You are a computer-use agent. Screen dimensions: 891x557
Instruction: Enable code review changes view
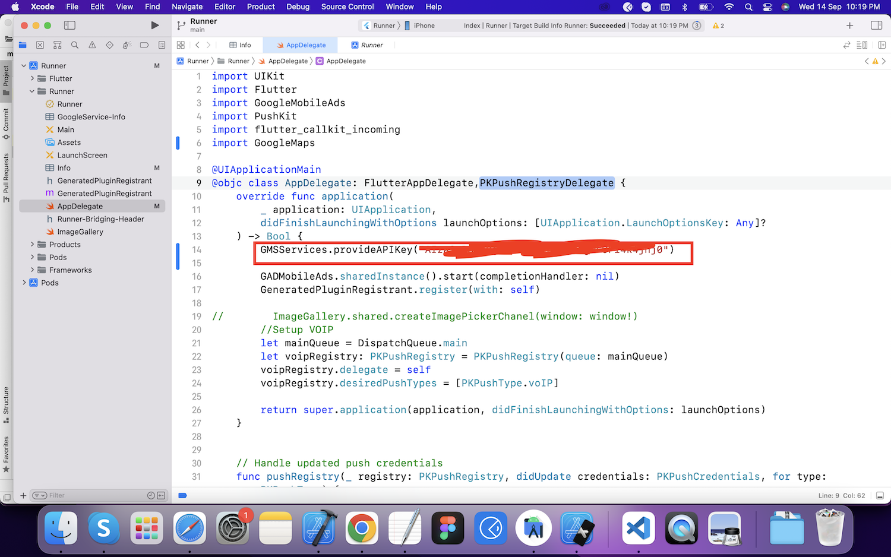click(x=847, y=45)
